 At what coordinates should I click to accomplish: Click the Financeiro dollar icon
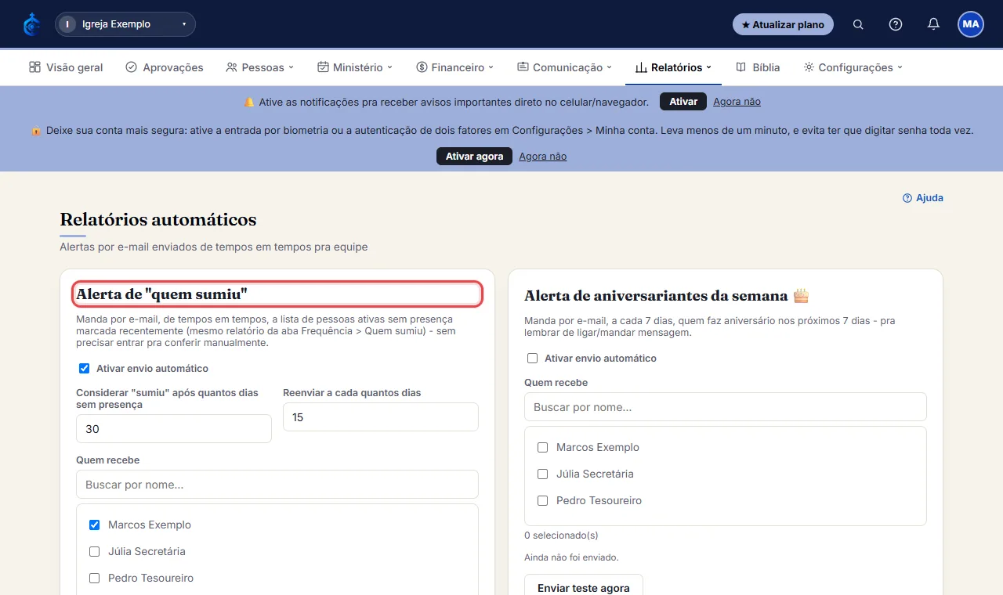tap(422, 67)
